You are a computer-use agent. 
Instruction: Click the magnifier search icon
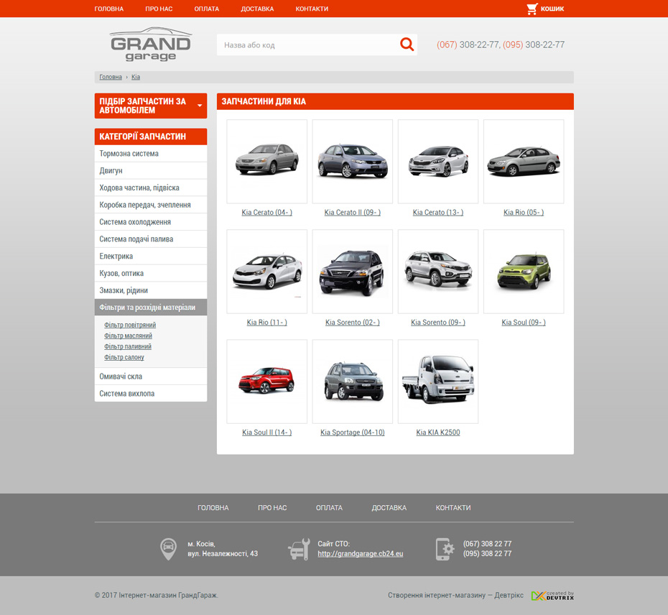click(407, 45)
